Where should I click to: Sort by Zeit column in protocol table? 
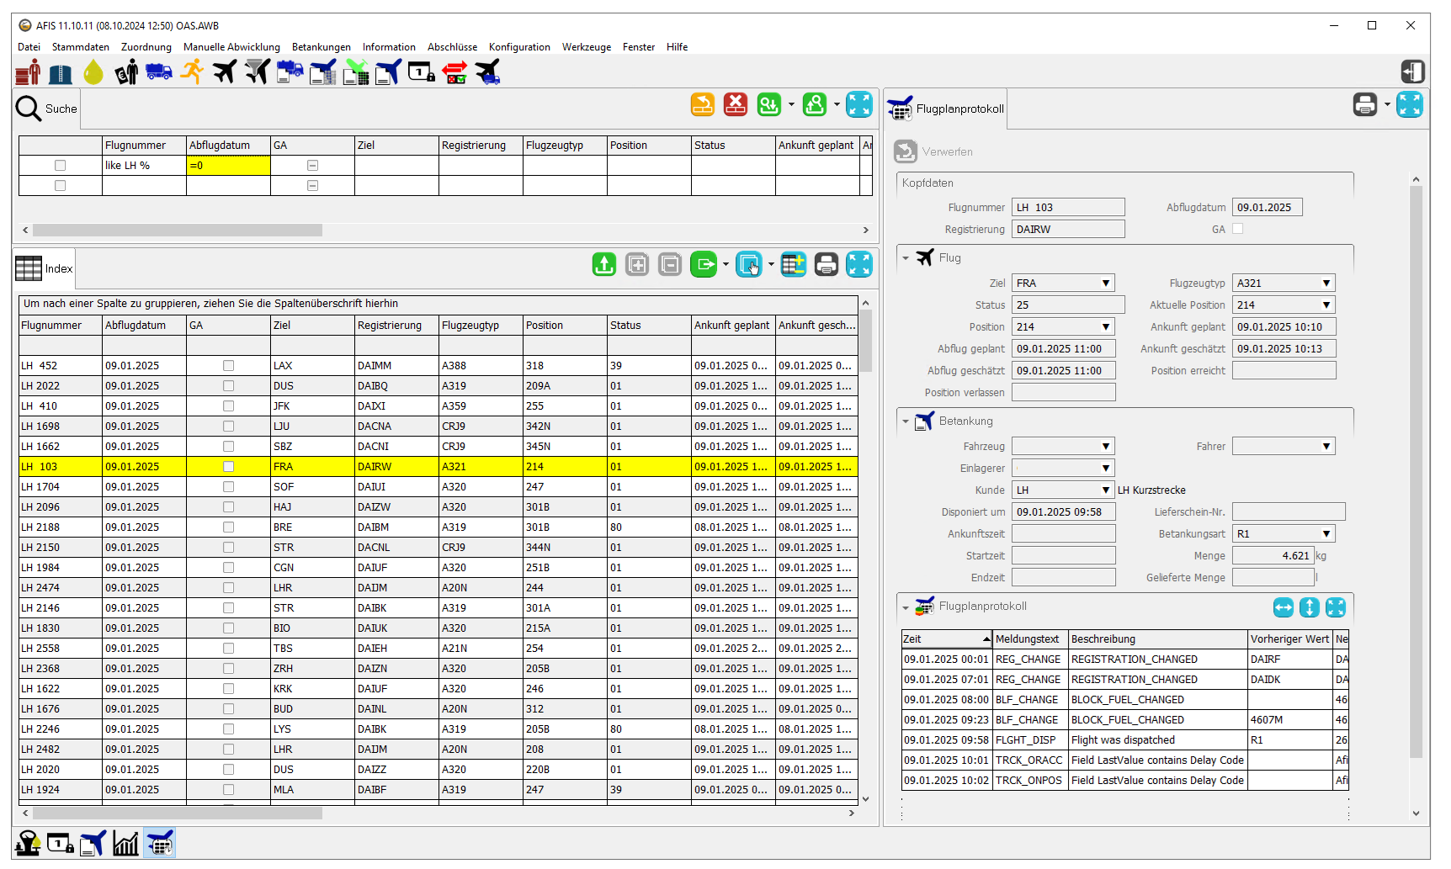pos(946,639)
